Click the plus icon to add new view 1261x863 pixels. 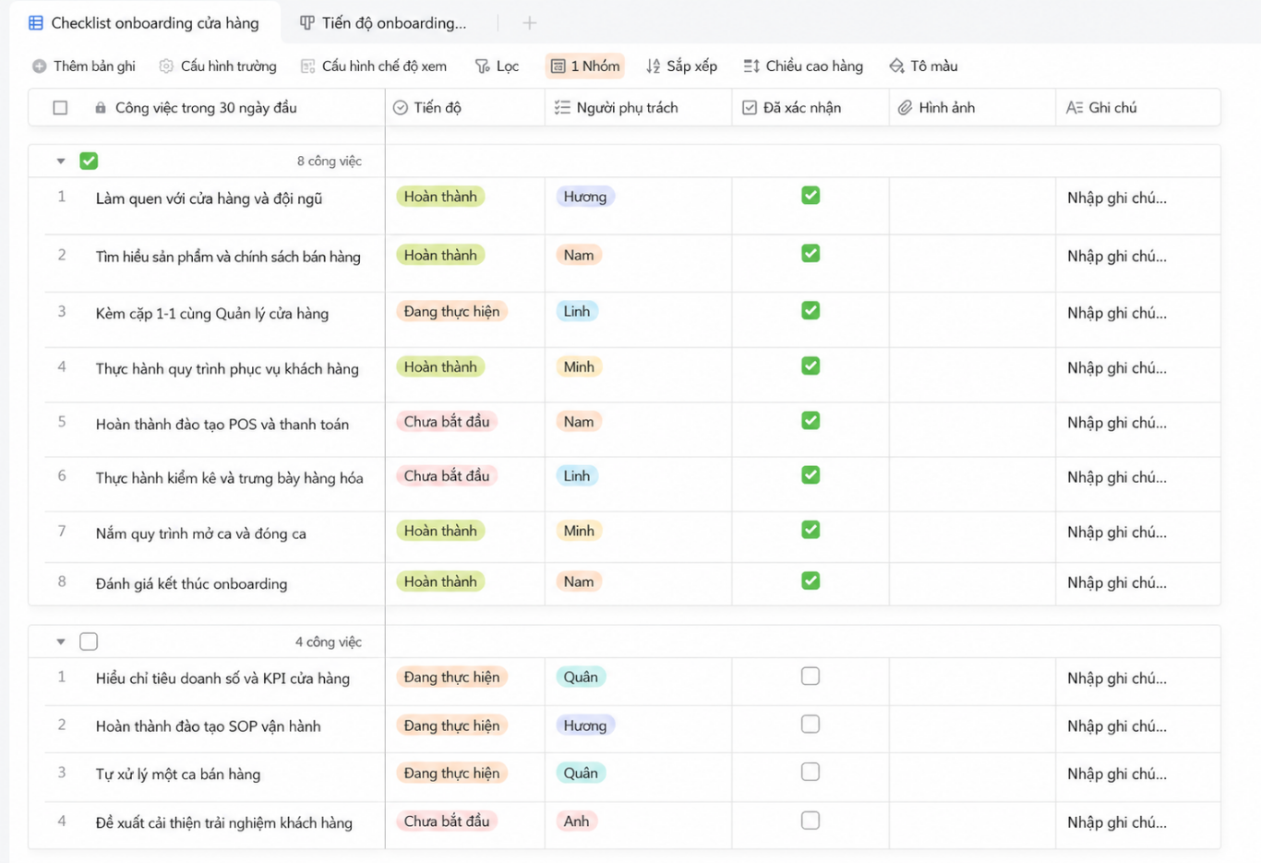(x=529, y=23)
